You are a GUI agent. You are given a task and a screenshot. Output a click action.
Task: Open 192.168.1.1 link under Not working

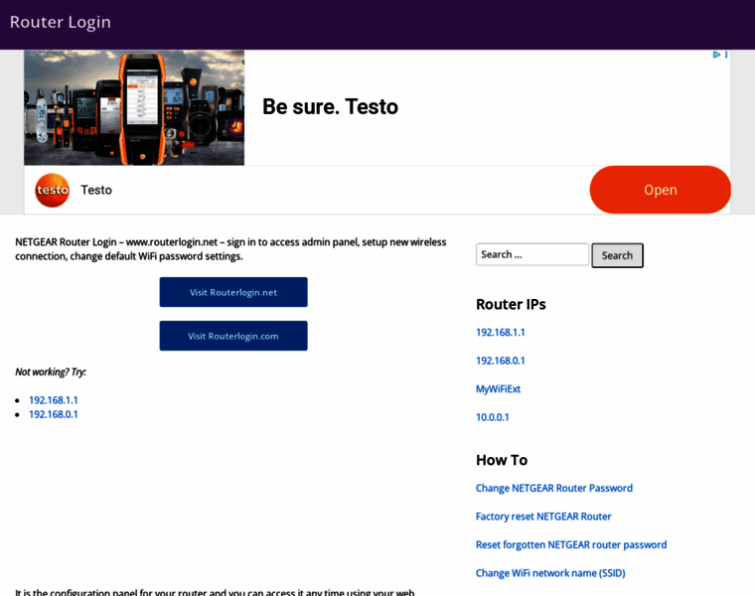54,400
